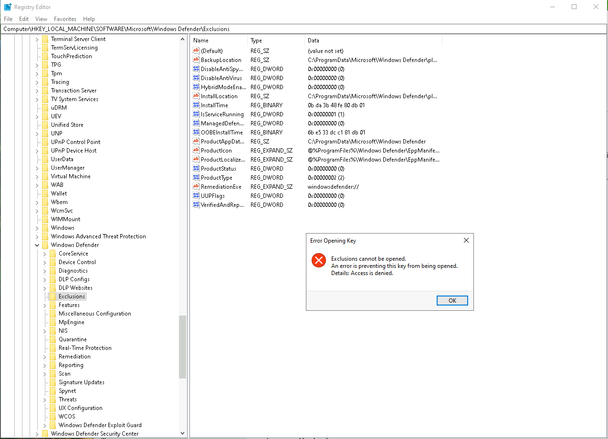The width and height of the screenshot is (608, 439).
Task: Click the Tracing folder icon
Action: coord(45,82)
